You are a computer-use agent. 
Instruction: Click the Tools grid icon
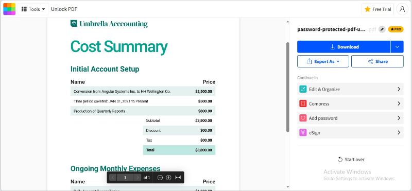pyautogui.click(x=24, y=9)
